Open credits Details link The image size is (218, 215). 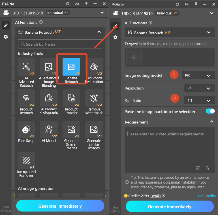[156, 196]
